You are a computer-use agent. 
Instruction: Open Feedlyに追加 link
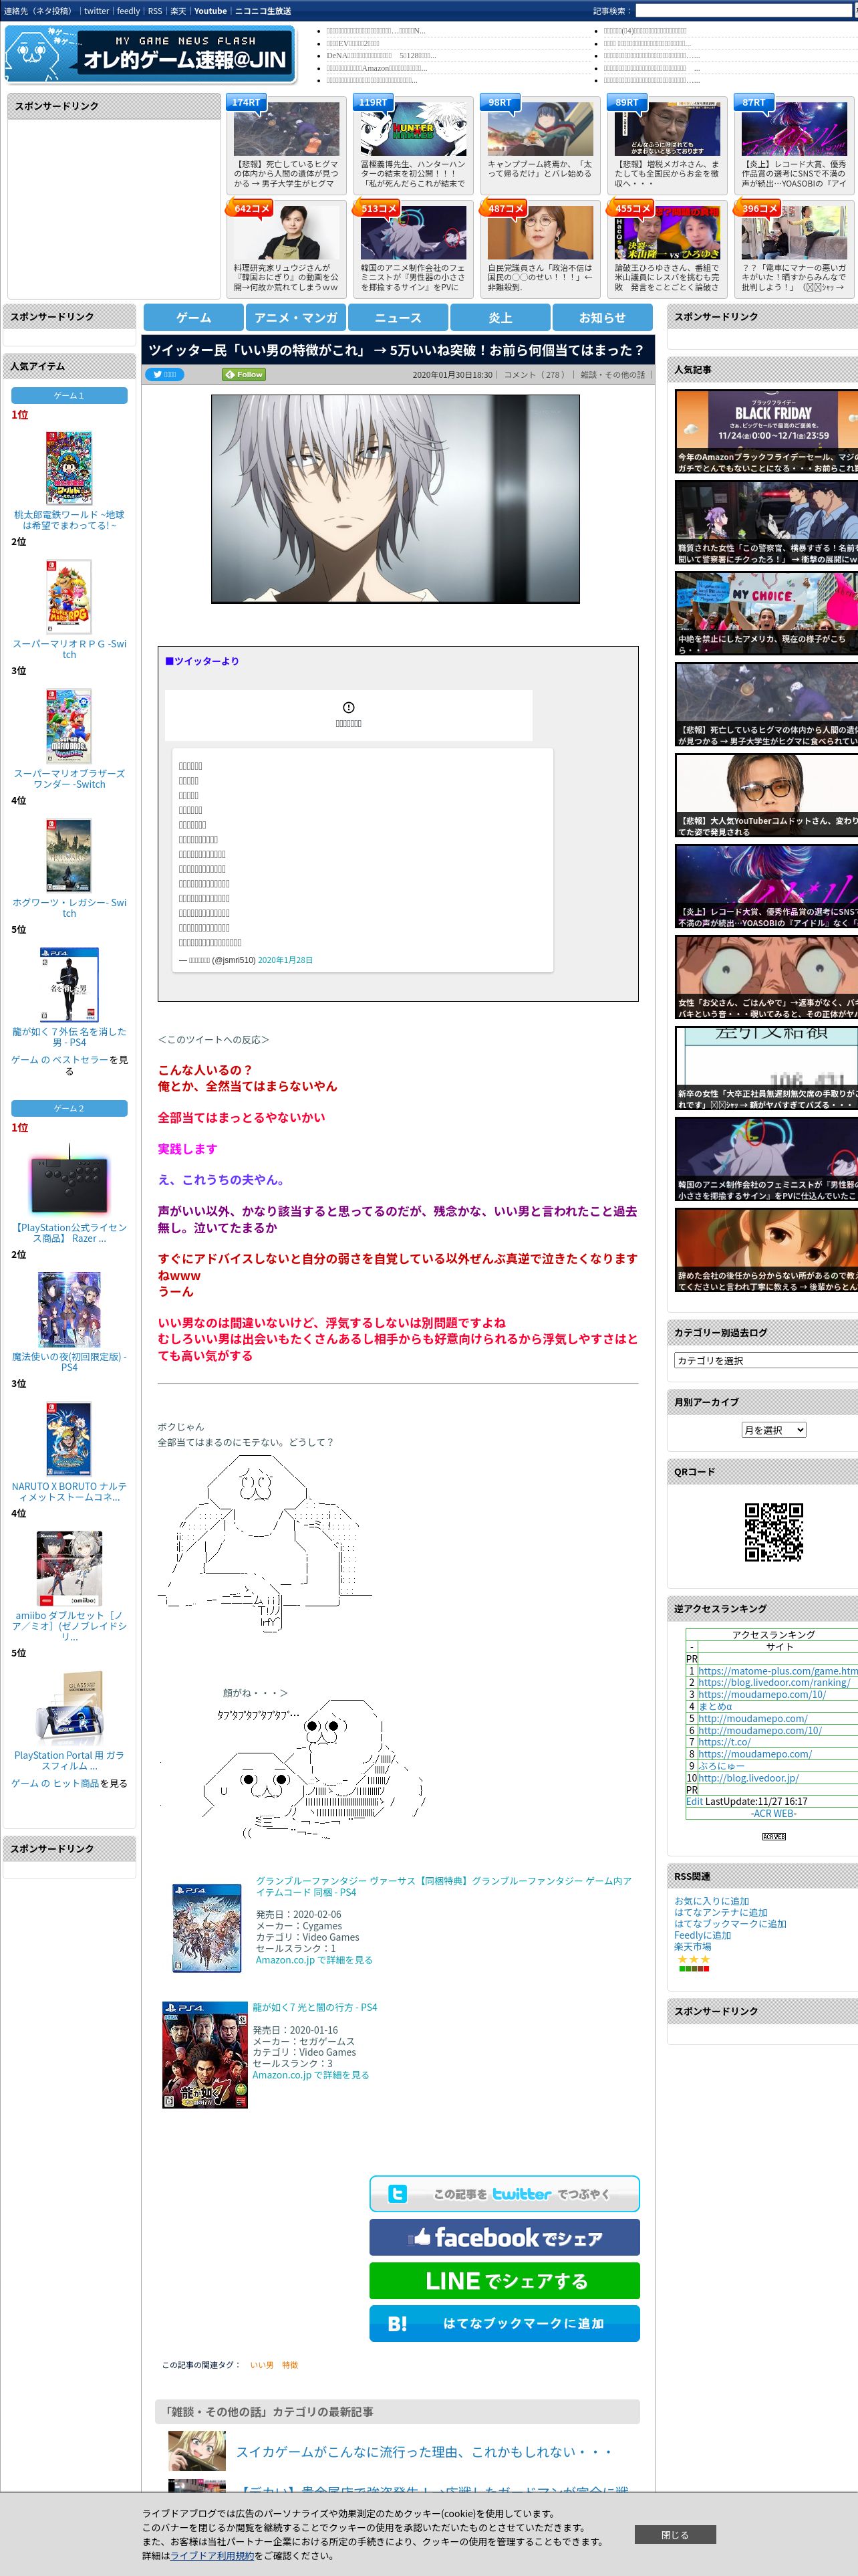(x=702, y=1935)
